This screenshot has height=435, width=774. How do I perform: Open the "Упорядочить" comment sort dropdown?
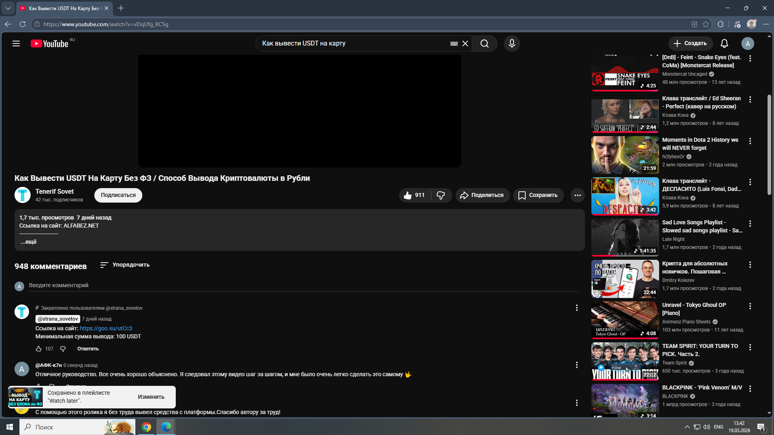click(125, 265)
